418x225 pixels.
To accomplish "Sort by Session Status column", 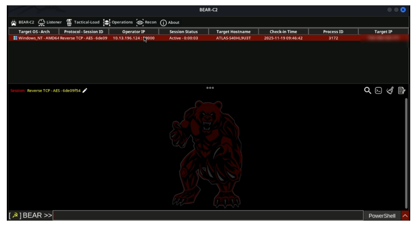I will pyautogui.click(x=184, y=32).
